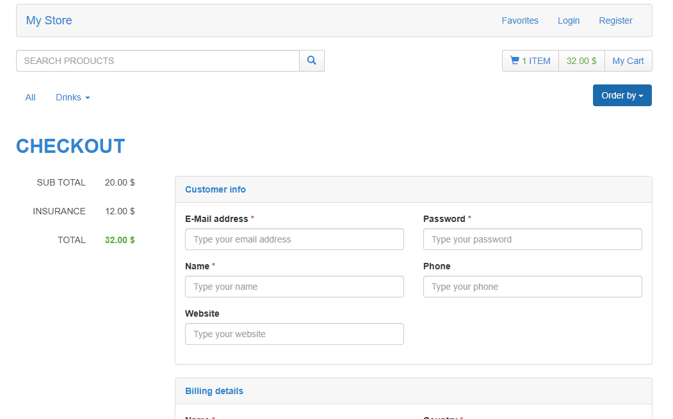The height and width of the screenshot is (419, 673).
Task: Focus the customer Name input field
Action: pyautogui.click(x=295, y=287)
